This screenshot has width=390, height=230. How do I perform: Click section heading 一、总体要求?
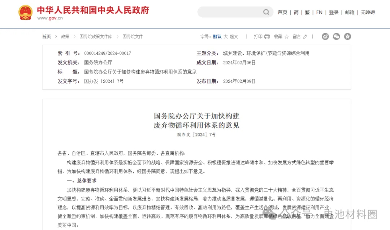point(82,181)
